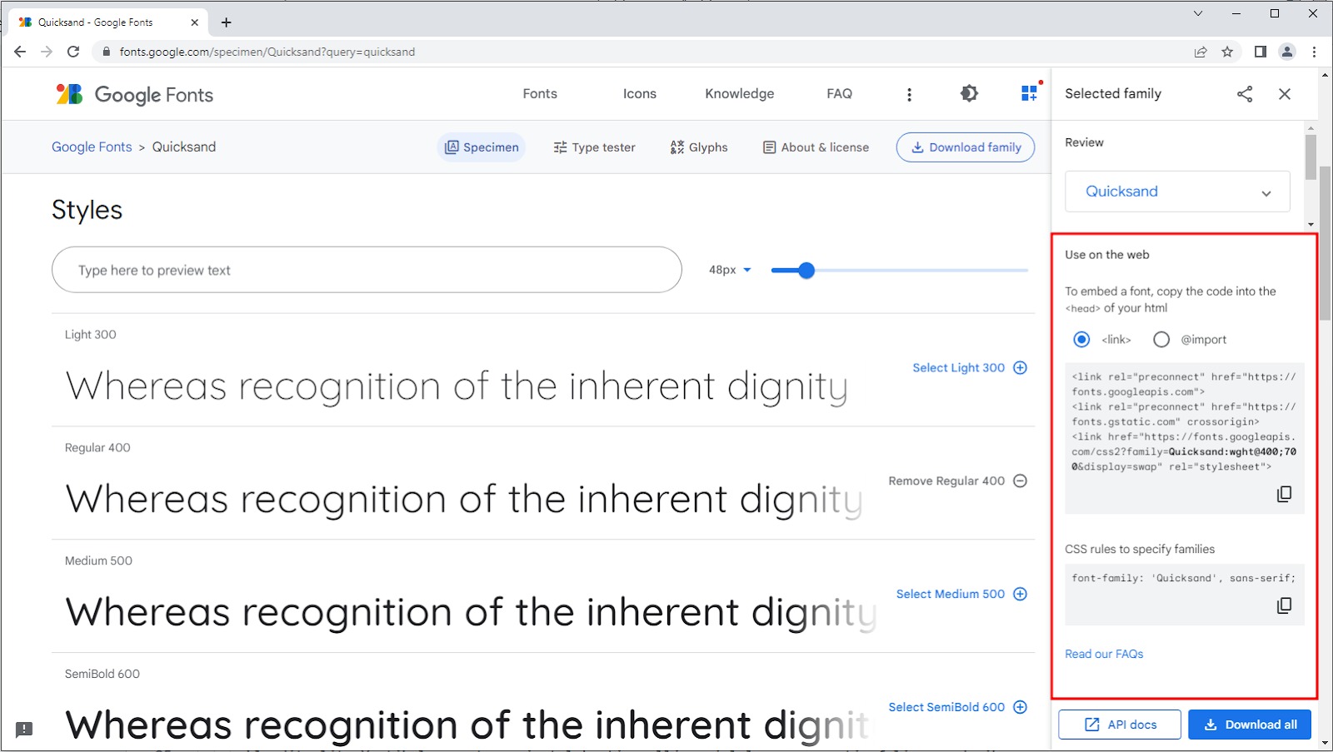
Task: Copy the link embed code snippet
Action: click(1284, 494)
